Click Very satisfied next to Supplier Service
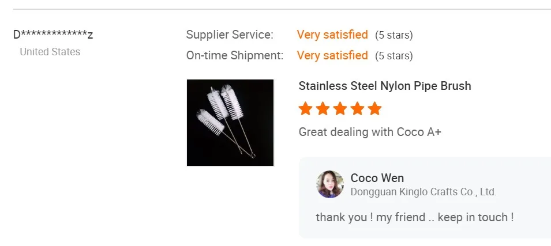Viewport: 551px width, 246px height. point(332,35)
